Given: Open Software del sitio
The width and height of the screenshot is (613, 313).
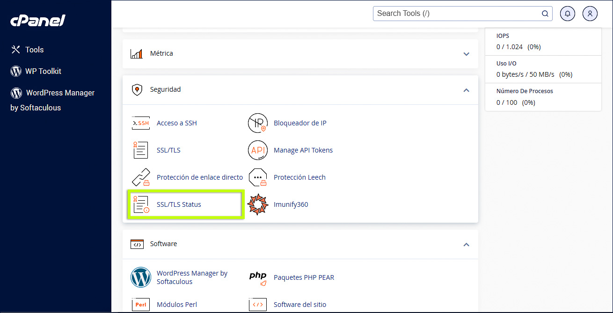Looking at the screenshot, I should (300, 304).
